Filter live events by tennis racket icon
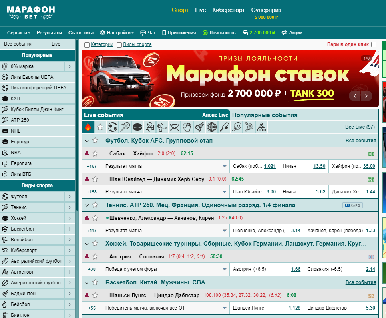Viewport: 386px width, 318px height. click(x=125, y=127)
